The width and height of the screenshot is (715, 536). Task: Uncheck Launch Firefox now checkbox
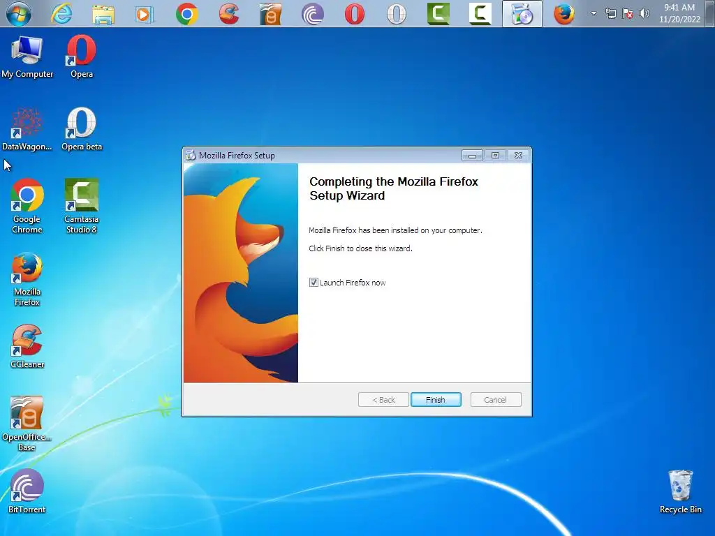(x=314, y=283)
